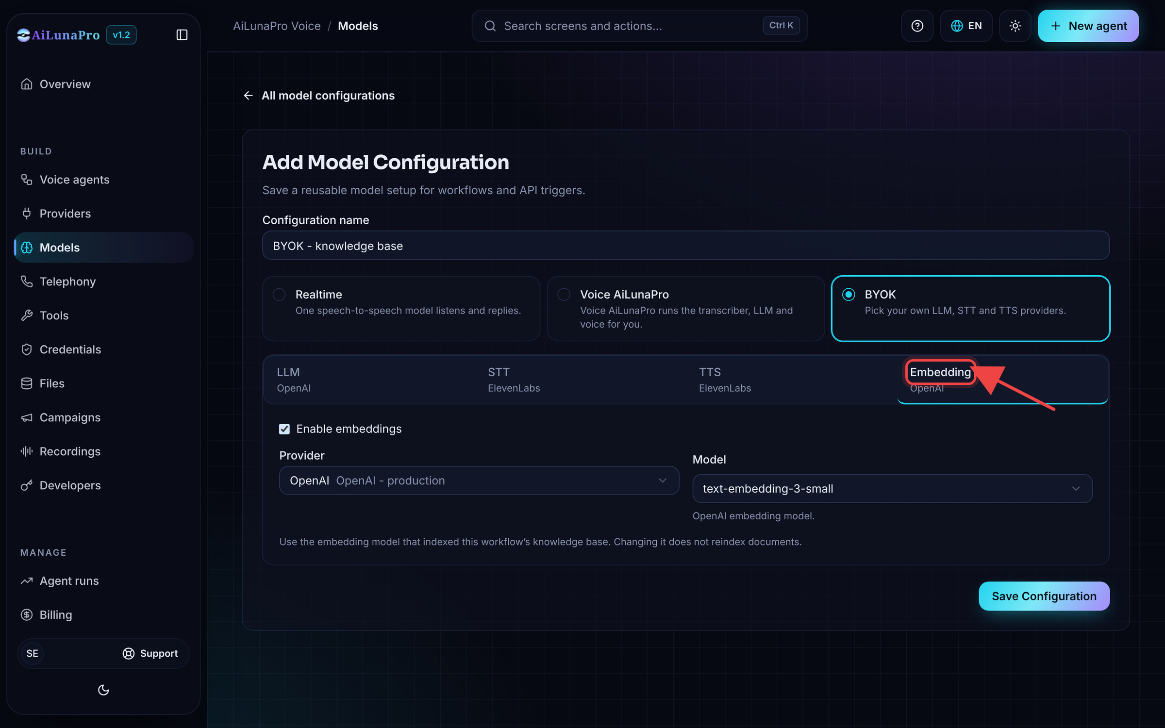
Task: Select the Voice AiLunaPro radio option
Action: click(x=564, y=295)
